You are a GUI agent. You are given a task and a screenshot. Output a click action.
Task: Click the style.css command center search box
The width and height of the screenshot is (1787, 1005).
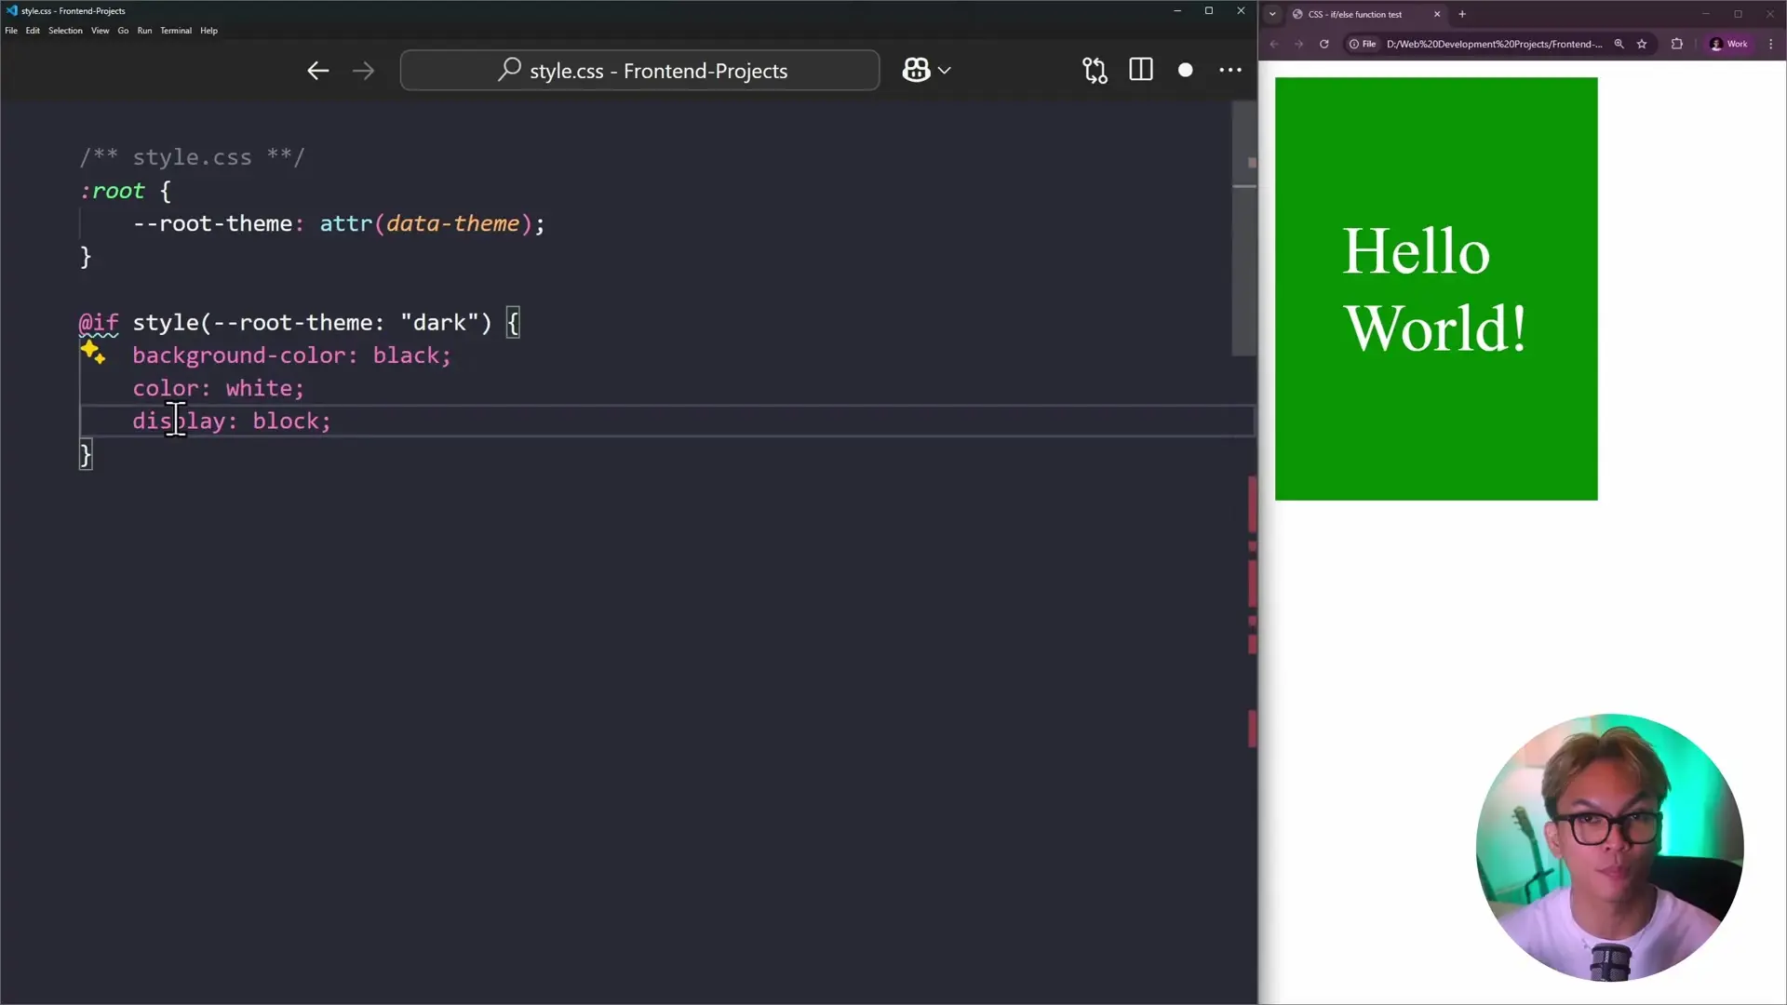640,71
